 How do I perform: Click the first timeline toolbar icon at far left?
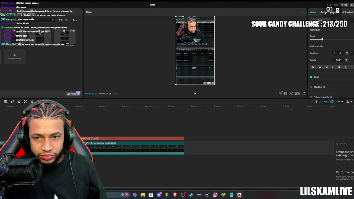[6, 102]
